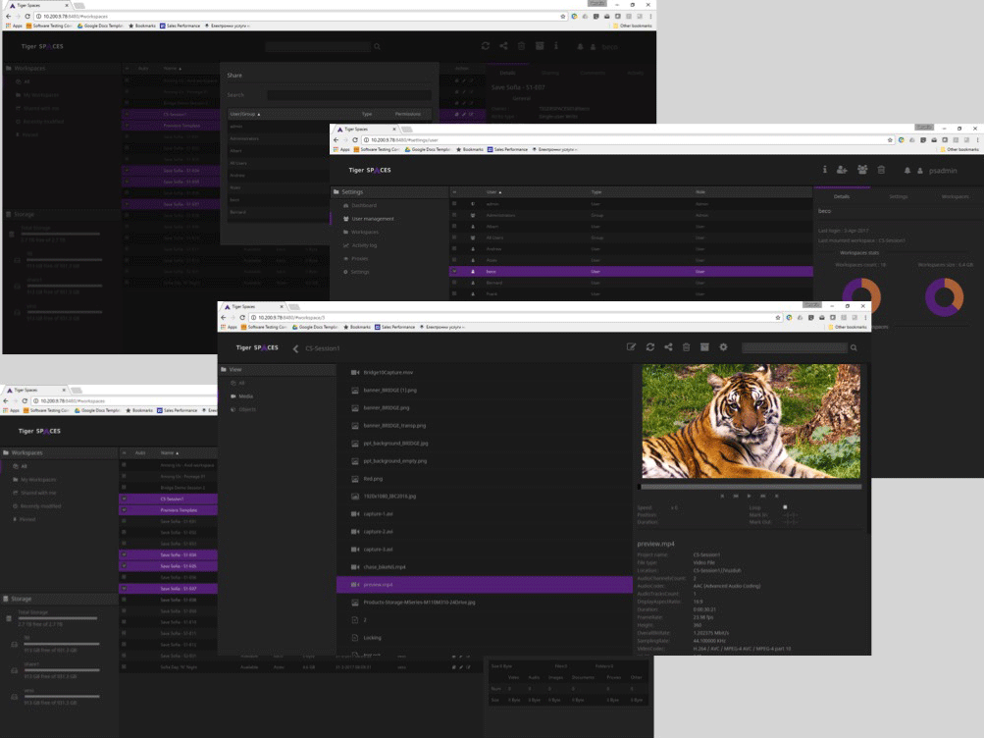Select Dashboard in the Settings sidebar

tap(360, 205)
